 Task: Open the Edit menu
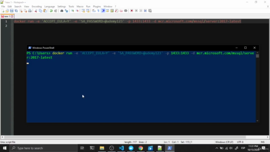(x=9, y=6)
